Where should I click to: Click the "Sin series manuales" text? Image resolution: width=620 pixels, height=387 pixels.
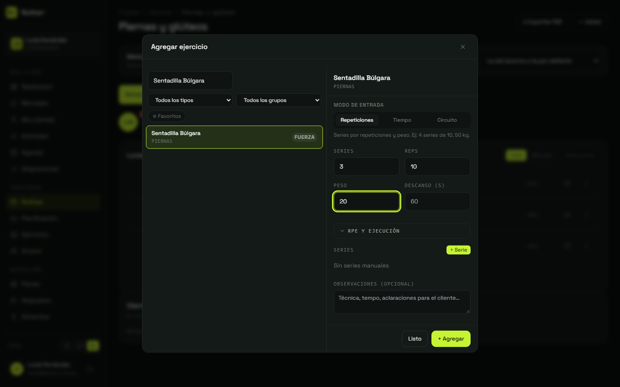click(x=361, y=266)
